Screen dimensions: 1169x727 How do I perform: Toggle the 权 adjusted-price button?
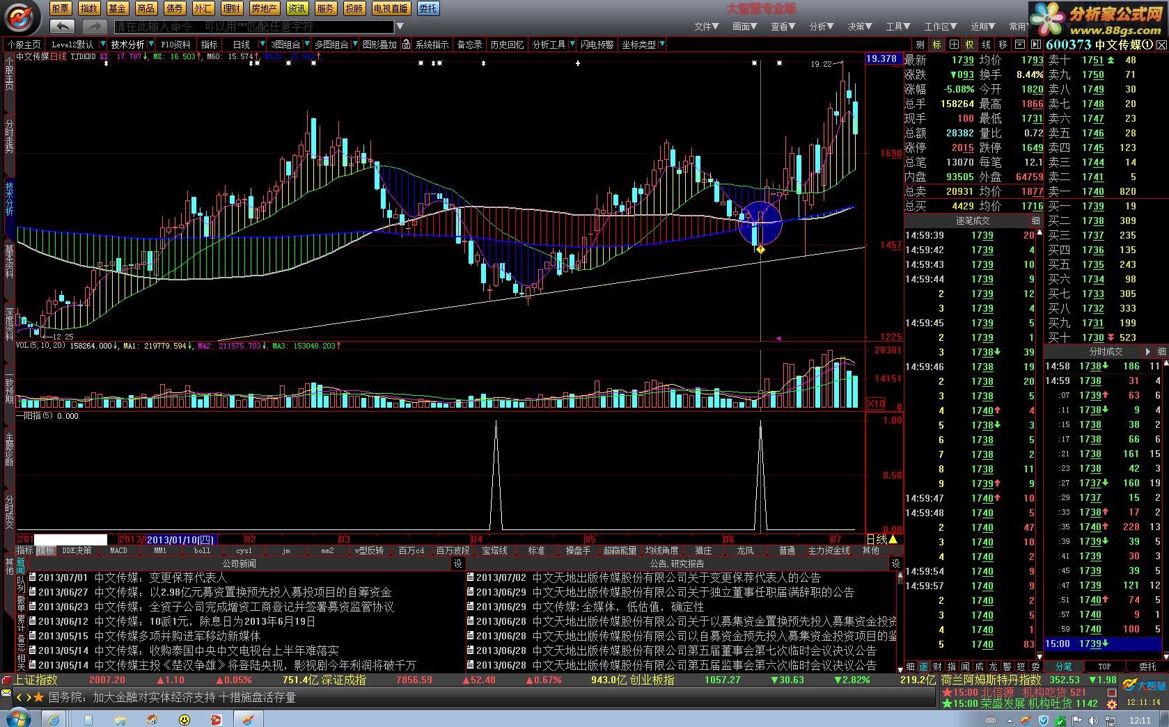pyautogui.click(x=970, y=45)
